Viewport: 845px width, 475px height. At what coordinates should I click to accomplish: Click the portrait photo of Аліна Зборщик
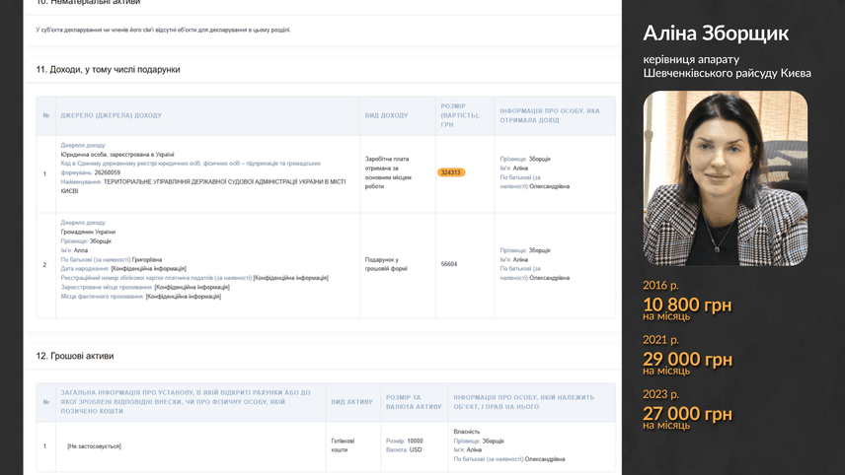[x=726, y=178]
